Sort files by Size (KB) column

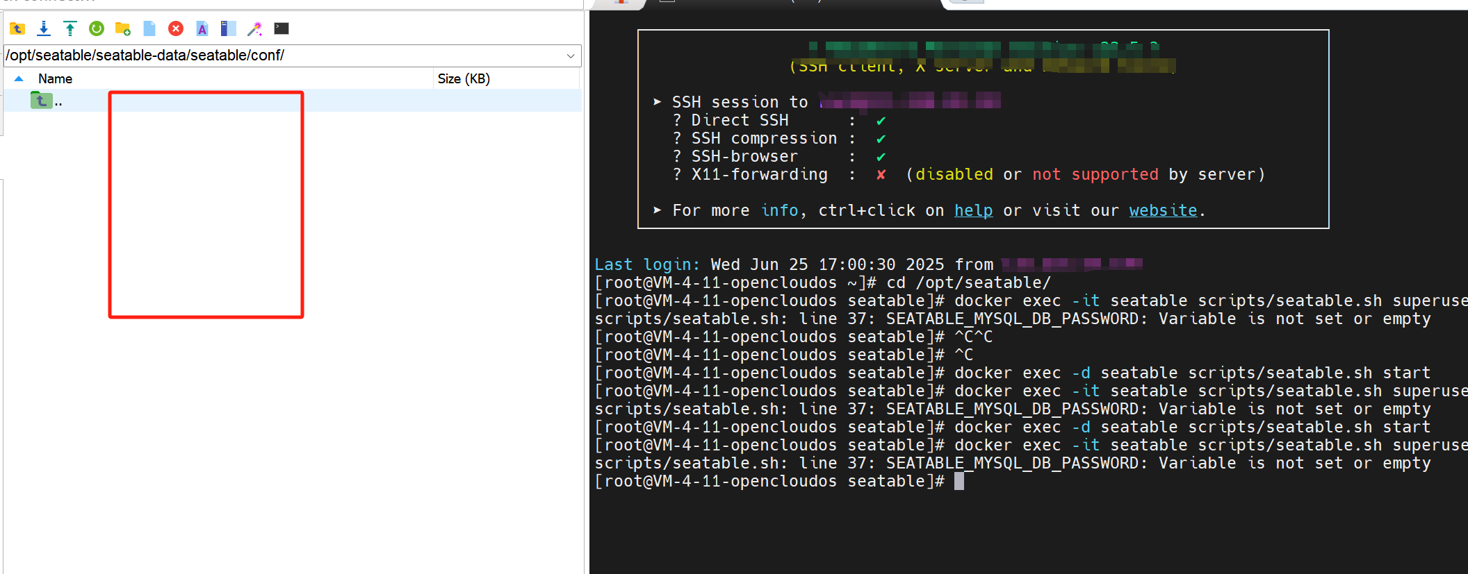pyautogui.click(x=464, y=78)
